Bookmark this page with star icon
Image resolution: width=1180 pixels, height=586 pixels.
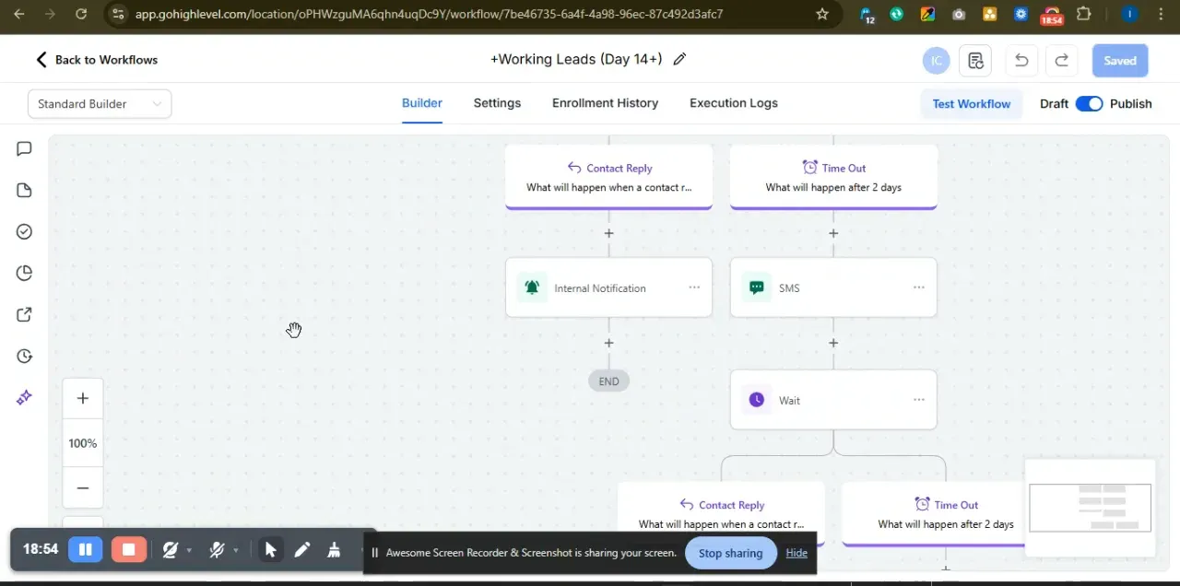coord(822,14)
